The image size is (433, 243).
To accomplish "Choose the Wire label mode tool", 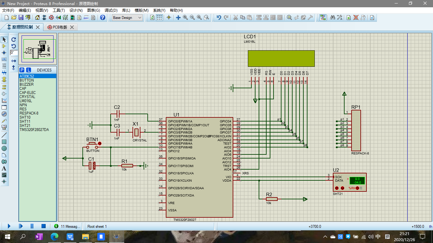I will (x=4, y=59).
